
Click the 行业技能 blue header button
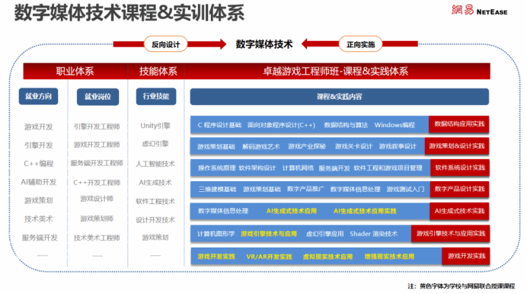tap(156, 97)
